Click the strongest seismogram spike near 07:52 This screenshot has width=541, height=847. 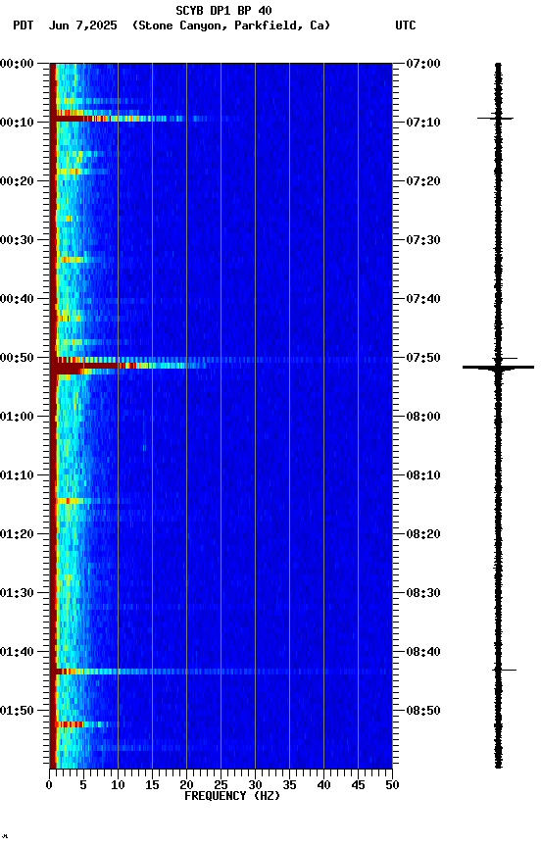pyautogui.click(x=498, y=368)
